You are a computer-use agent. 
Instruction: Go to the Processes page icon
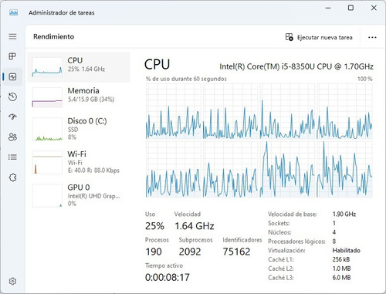12,56
